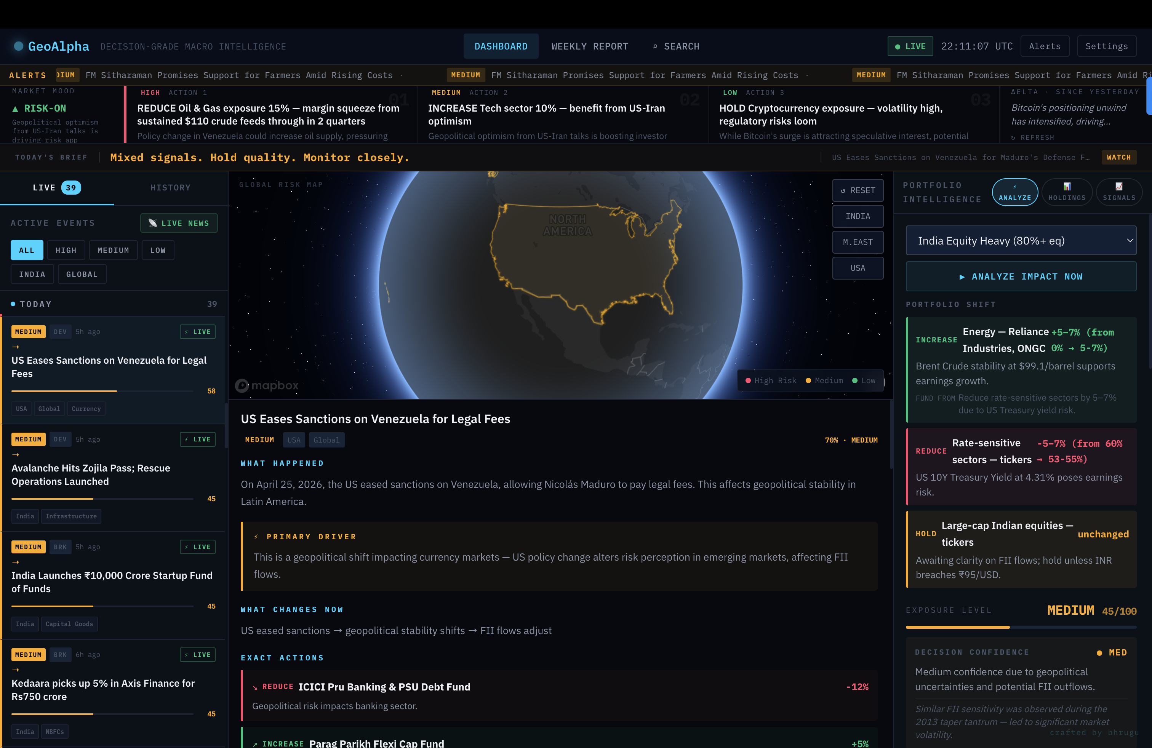Focus map on M.EAST
1152x748 pixels.
tap(858, 242)
